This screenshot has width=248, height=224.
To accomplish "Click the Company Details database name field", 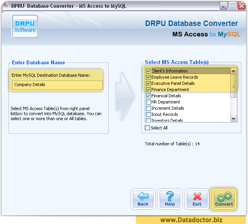I will [x=57, y=85].
